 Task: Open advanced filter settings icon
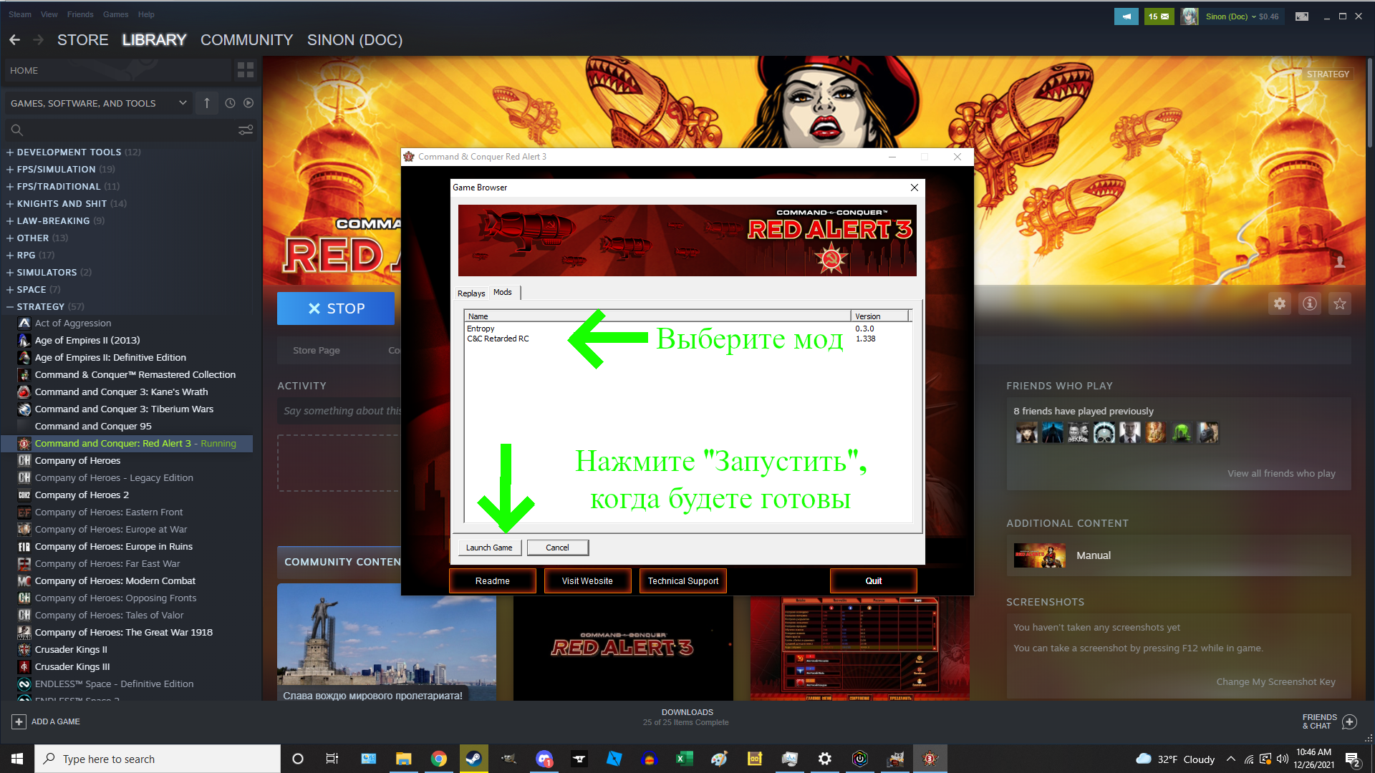[x=246, y=130]
